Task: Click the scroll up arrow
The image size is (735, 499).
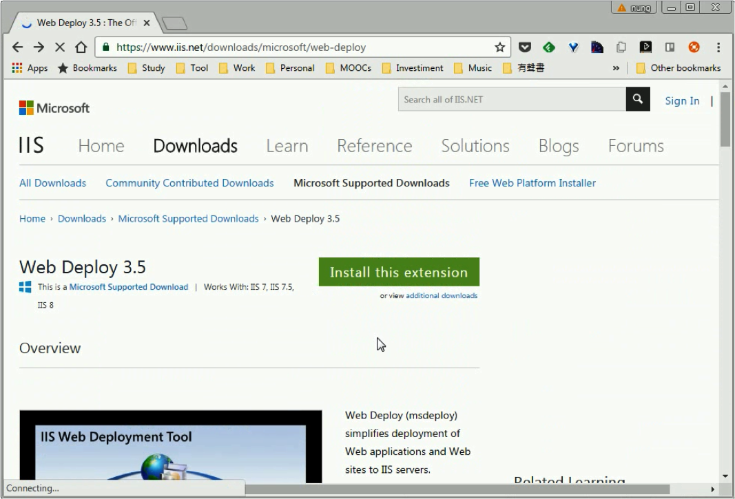Action: tap(725, 87)
